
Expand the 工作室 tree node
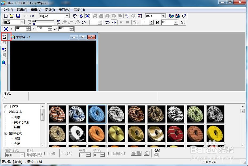[6, 107]
